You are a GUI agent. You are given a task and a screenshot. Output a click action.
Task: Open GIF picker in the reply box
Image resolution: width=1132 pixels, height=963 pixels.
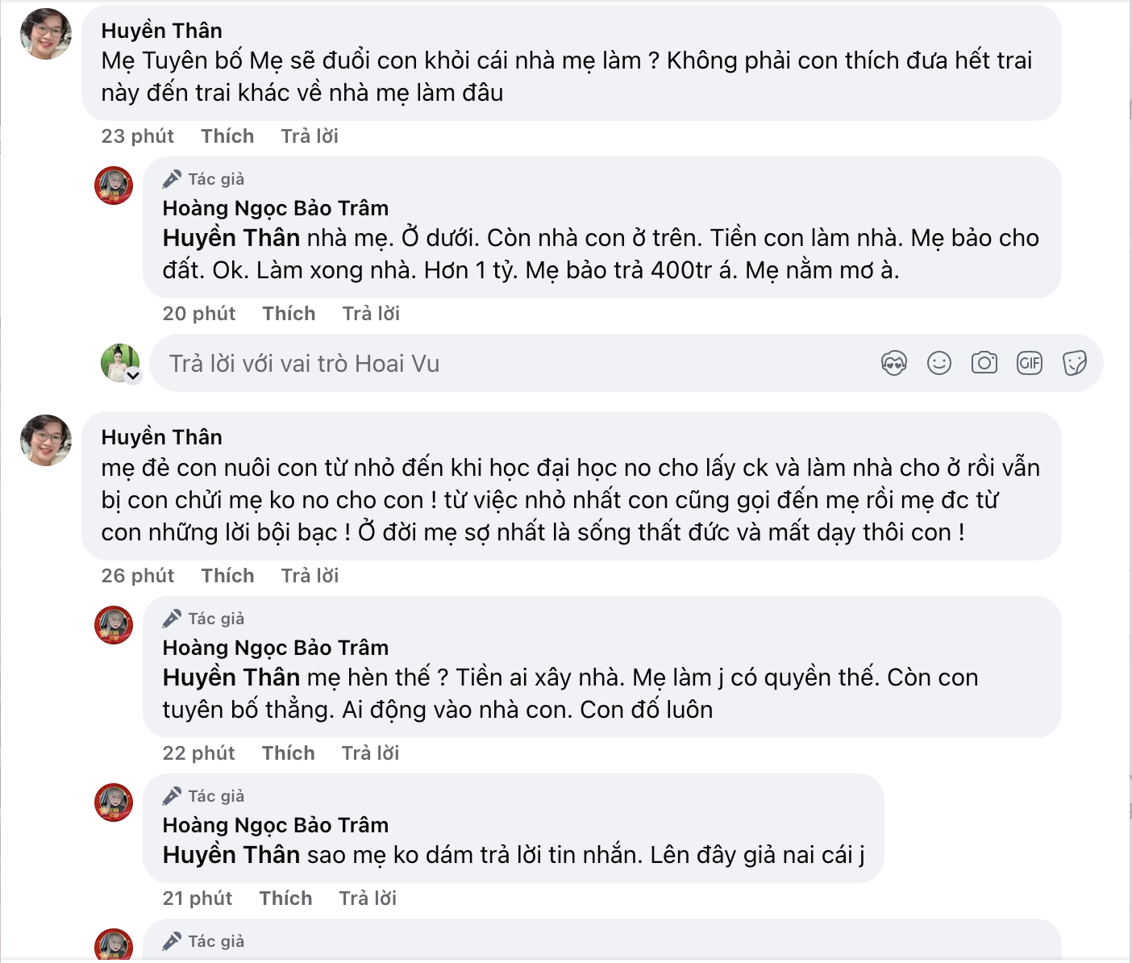pos(1029,364)
